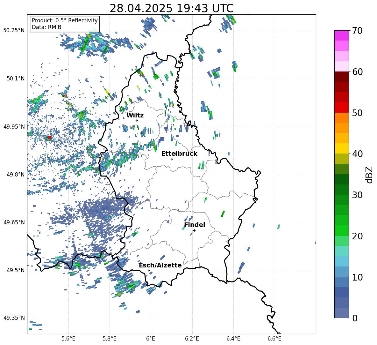This screenshot has width=377, height=345.
Task: Click the Findel city label
Action: click(x=195, y=225)
